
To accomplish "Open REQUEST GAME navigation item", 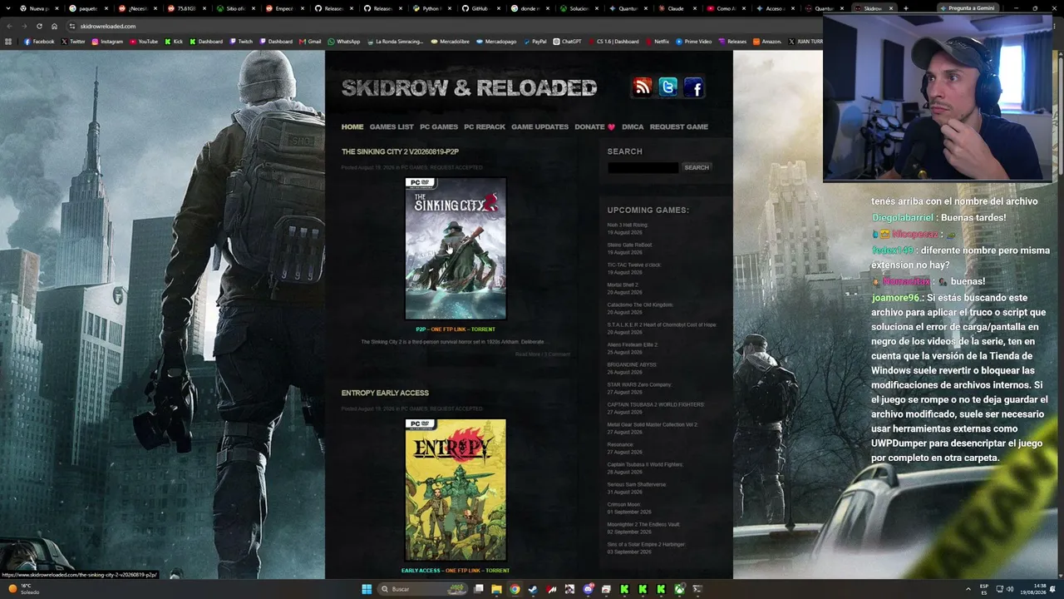I will pos(679,126).
